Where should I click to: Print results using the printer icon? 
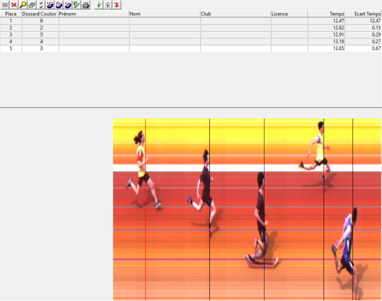point(86,5)
